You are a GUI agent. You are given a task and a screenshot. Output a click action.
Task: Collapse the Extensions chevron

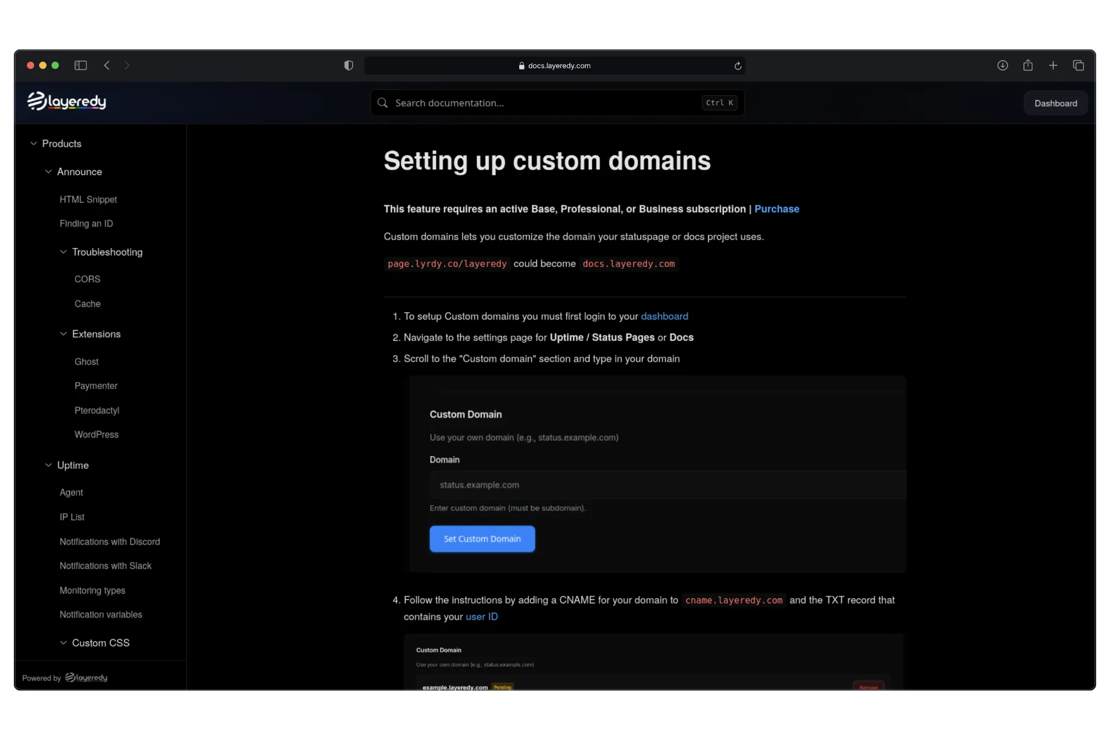[x=64, y=334]
